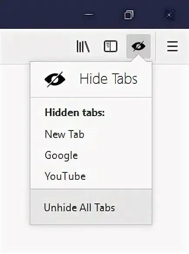Screen dimensions: 189x254
Task: Open the hamburger application menu
Action: [172, 46]
